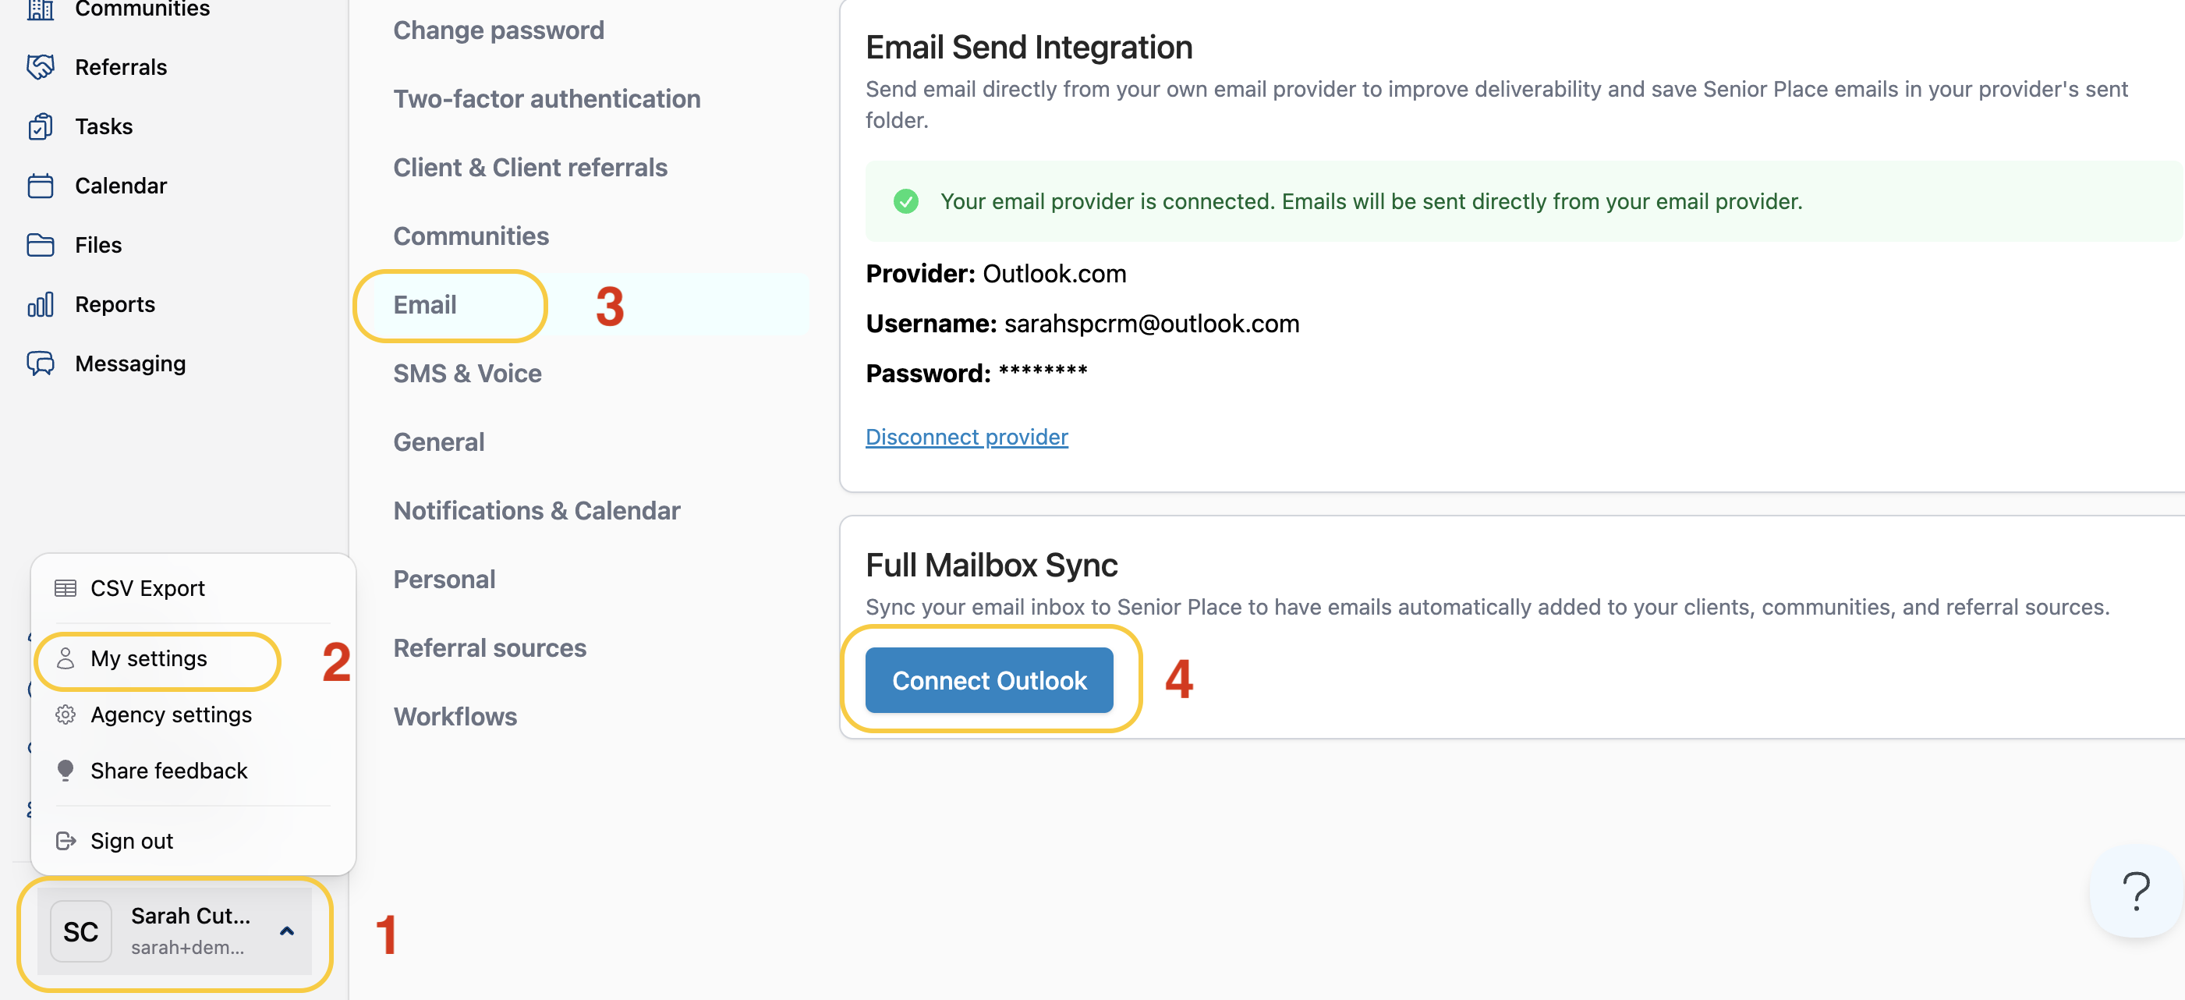The width and height of the screenshot is (2185, 1000).
Task: Click the Disconnect provider link
Action: 966,437
